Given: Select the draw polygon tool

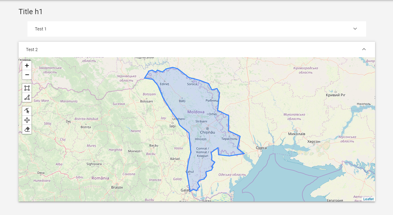Looking at the screenshot, I should coord(27,98).
